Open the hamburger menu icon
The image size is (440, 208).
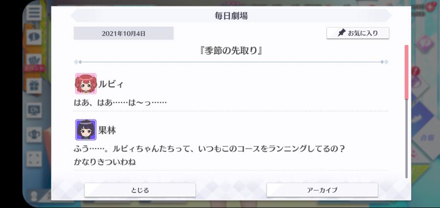[x=34, y=13]
